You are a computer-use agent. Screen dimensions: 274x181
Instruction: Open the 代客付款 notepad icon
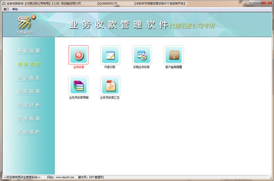pyautogui.click(x=110, y=55)
